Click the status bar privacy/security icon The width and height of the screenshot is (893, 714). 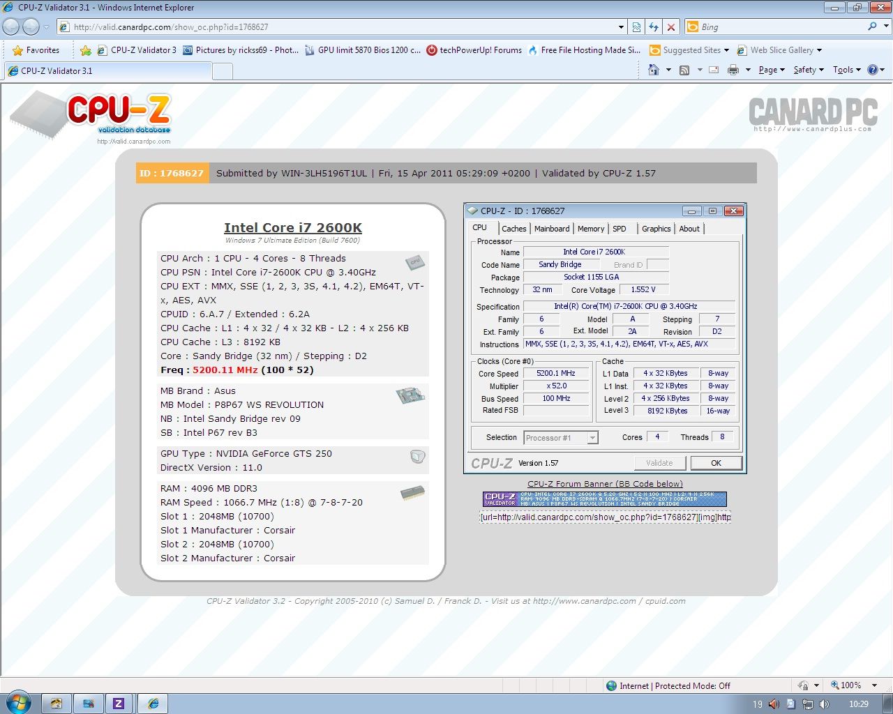[x=803, y=685]
